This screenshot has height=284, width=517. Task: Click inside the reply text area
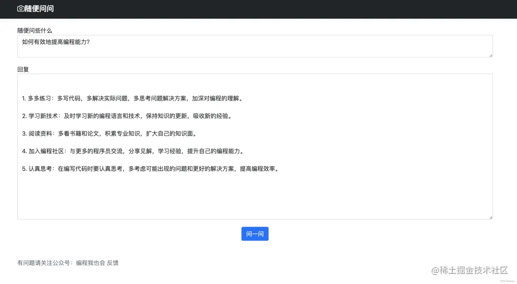(255, 191)
